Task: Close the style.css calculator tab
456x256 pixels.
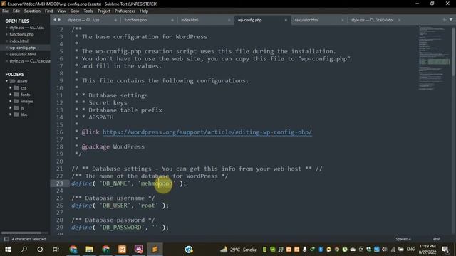Action: [x=399, y=20]
